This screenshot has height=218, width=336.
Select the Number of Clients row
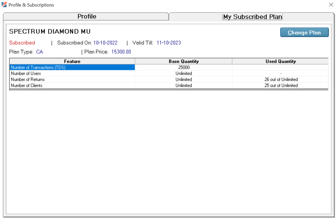pos(169,85)
